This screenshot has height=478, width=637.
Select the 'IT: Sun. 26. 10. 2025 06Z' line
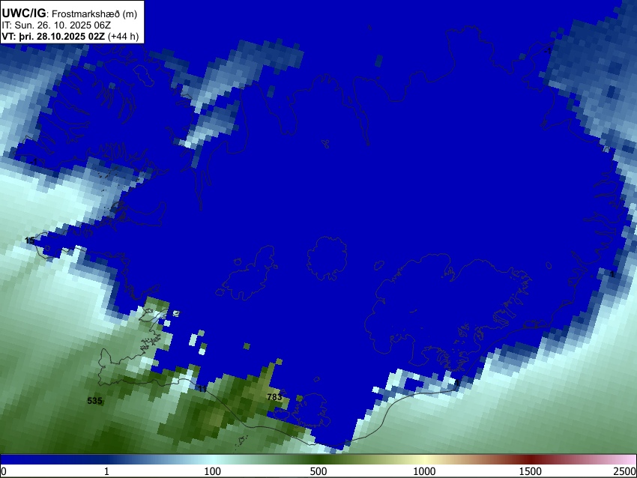pyautogui.click(x=56, y=25)
